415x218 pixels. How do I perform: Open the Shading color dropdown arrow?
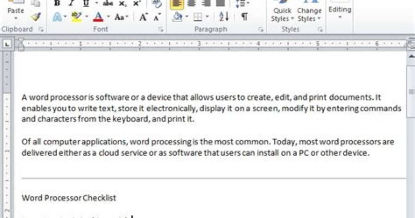[x=187, y=16]
